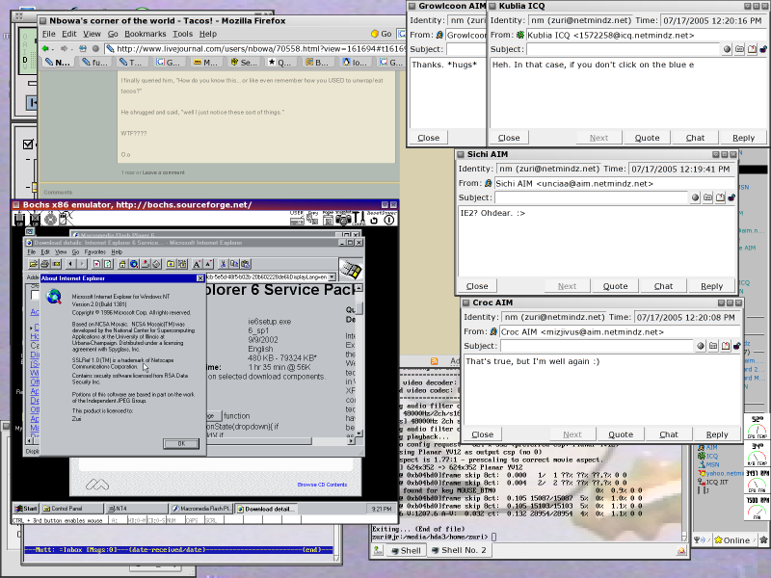Click the save icon next to Kublia ICQ Subject
This screenshot has height=578, width=771.
click(x=740, y=49)
